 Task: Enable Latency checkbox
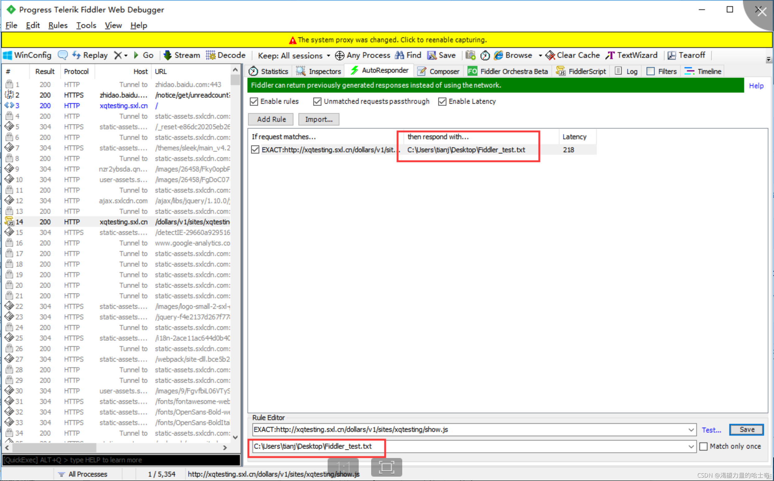pyautogui.click(x=443, y=101)
